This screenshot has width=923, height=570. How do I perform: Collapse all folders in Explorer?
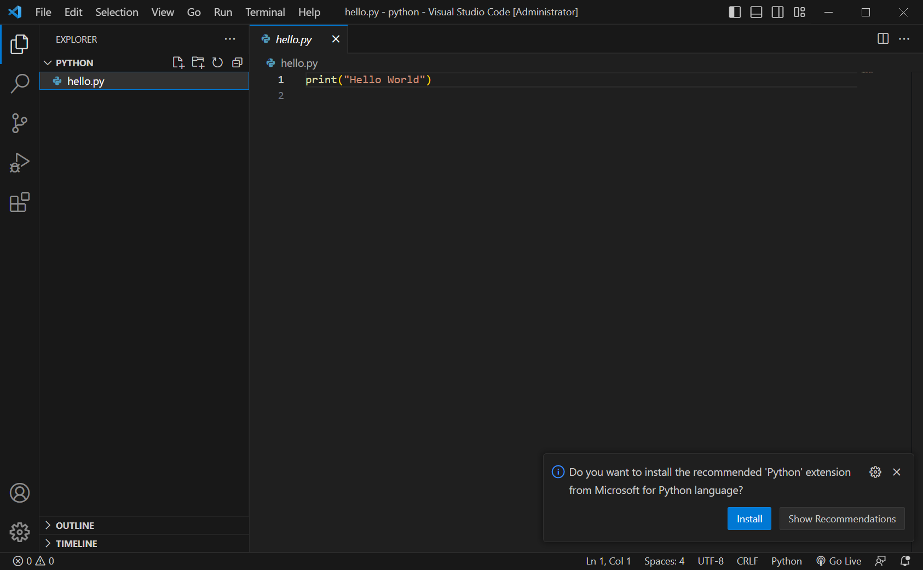pyautogui.click(x=237, y=62)
